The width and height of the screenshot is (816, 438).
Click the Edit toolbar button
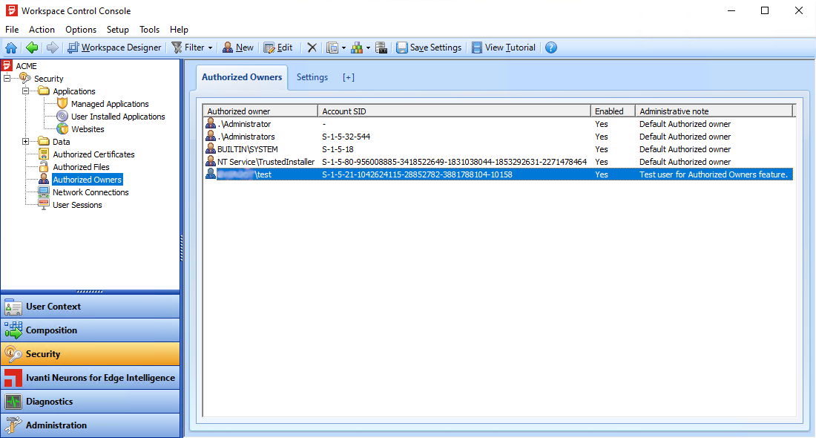point(278,48)
